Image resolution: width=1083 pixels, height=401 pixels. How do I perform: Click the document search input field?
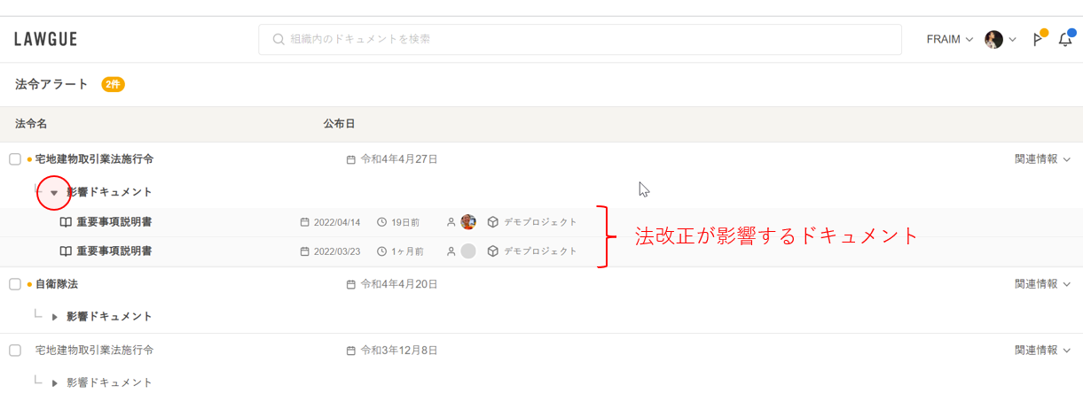(580, 40)
